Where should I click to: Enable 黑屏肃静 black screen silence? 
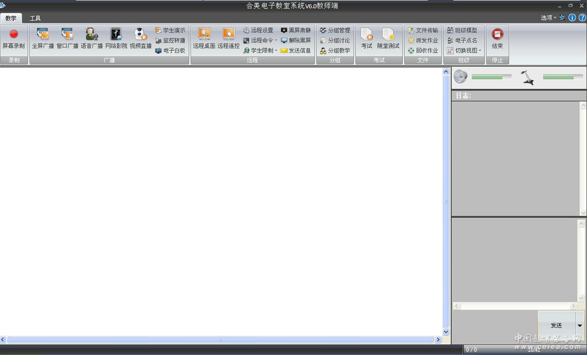point(296,30)
